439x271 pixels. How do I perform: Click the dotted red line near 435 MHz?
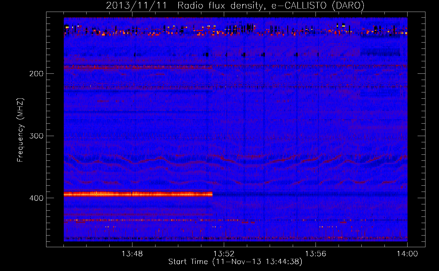pos(236,220)
